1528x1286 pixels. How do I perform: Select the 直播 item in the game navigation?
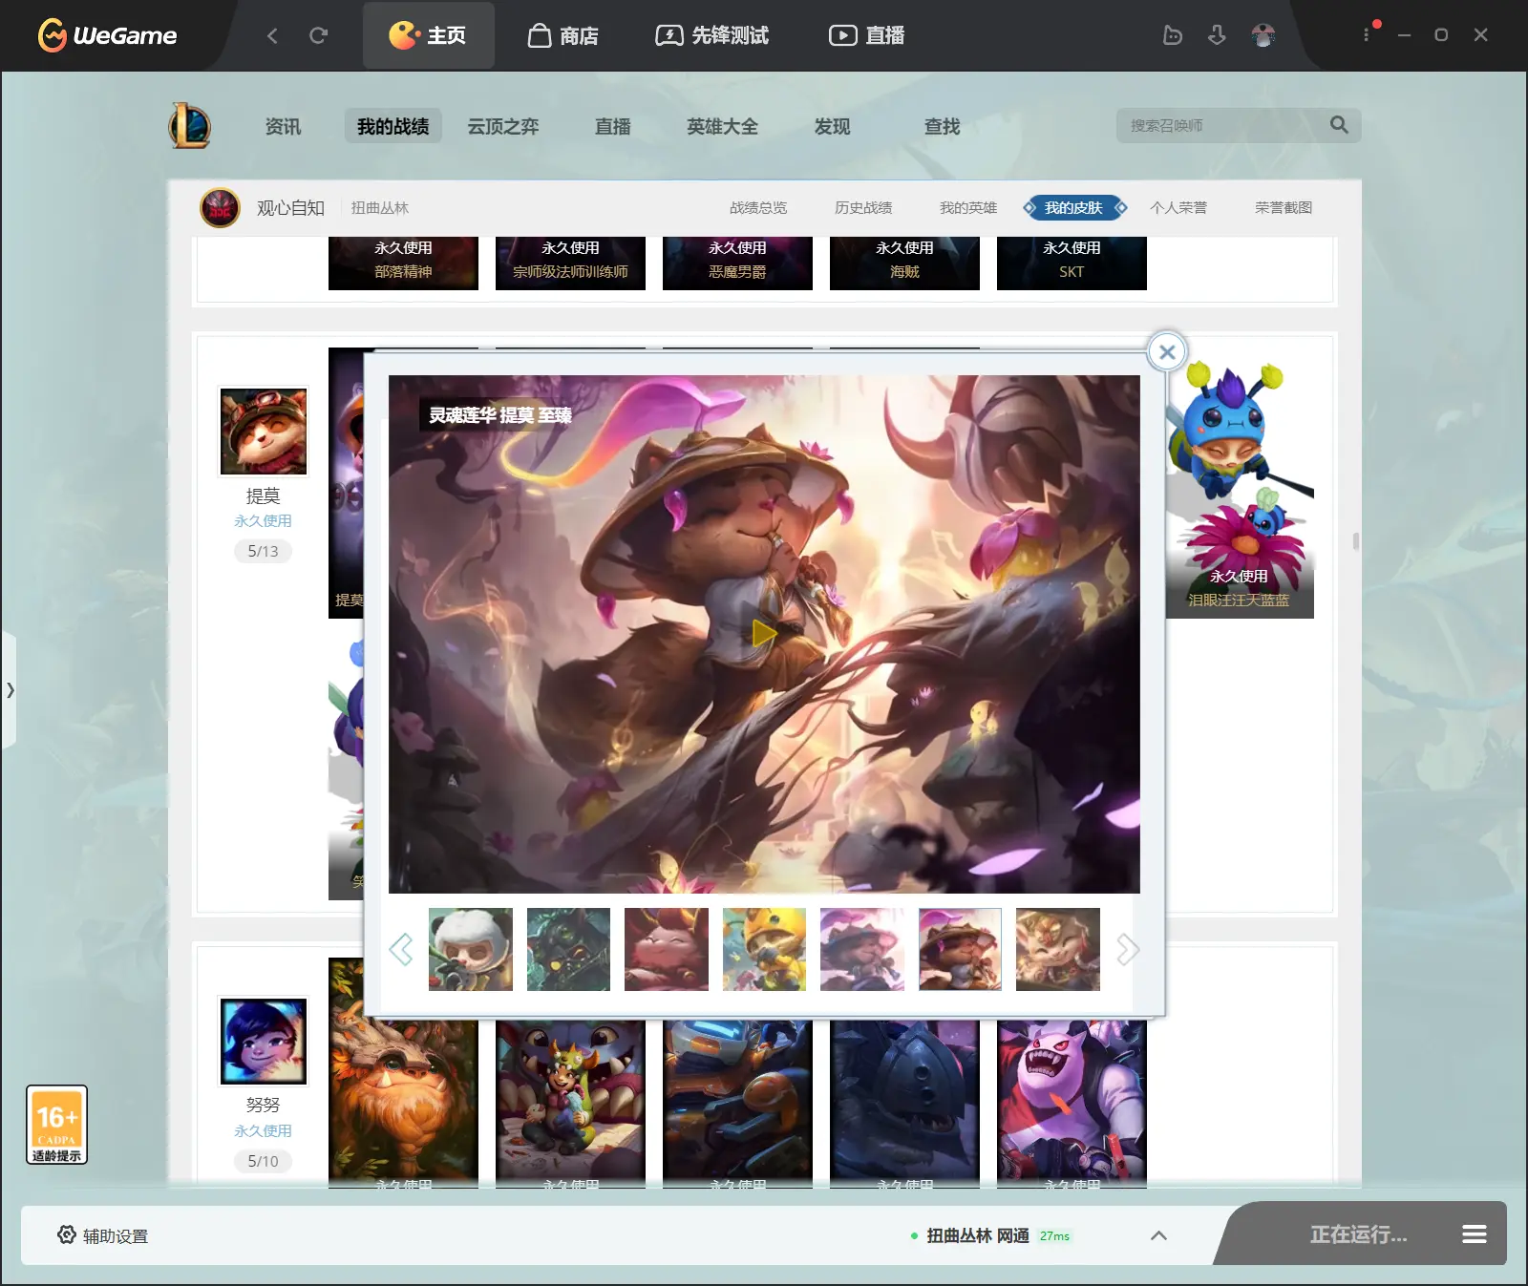tap(613, 126)
